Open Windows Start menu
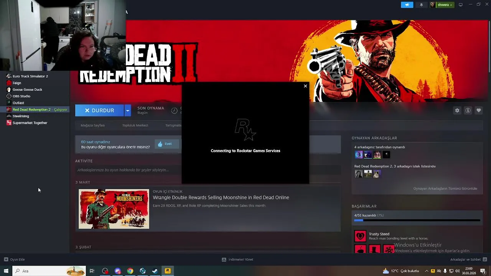 coord(6,271)
